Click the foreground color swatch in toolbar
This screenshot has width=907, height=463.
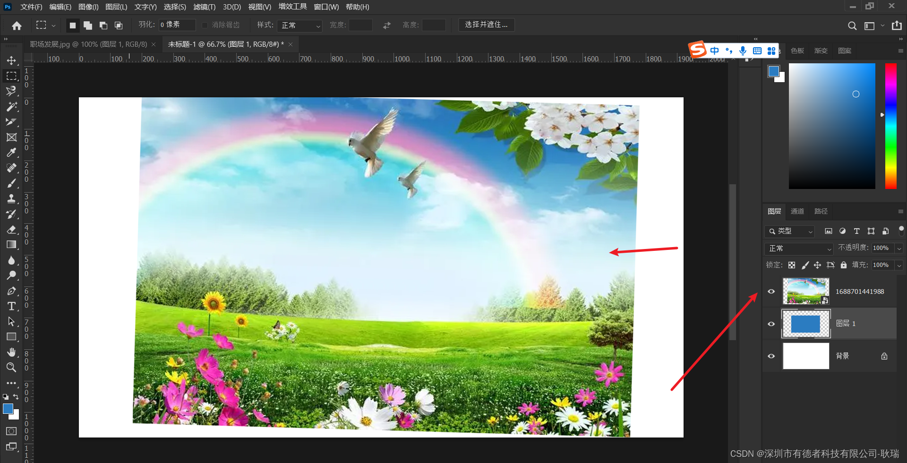[x=8, y=409]
